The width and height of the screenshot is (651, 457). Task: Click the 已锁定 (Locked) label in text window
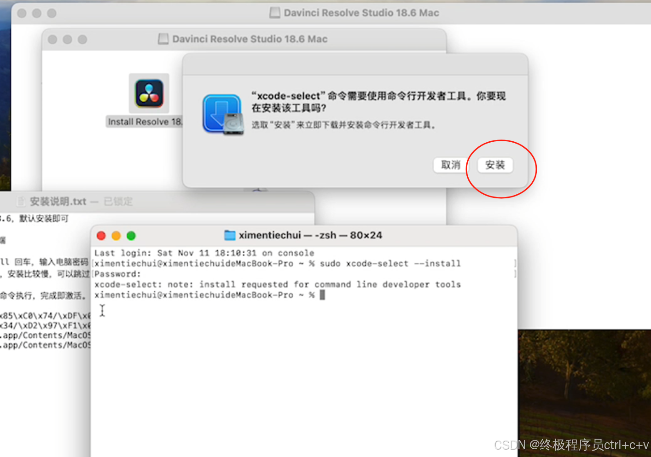[118, 202]
